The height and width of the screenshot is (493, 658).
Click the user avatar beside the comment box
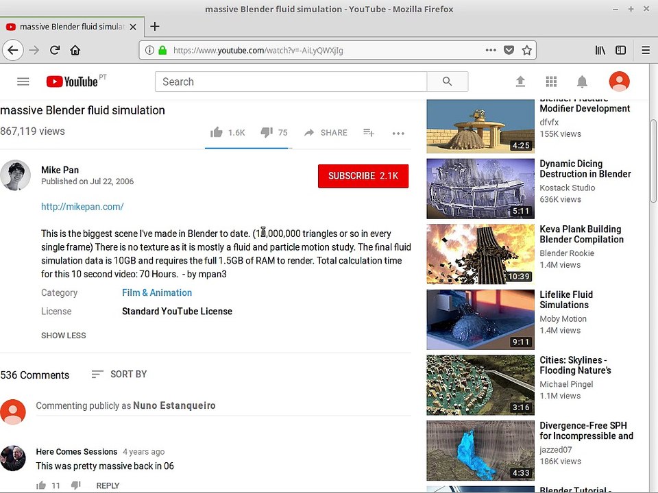pos(12,412)
